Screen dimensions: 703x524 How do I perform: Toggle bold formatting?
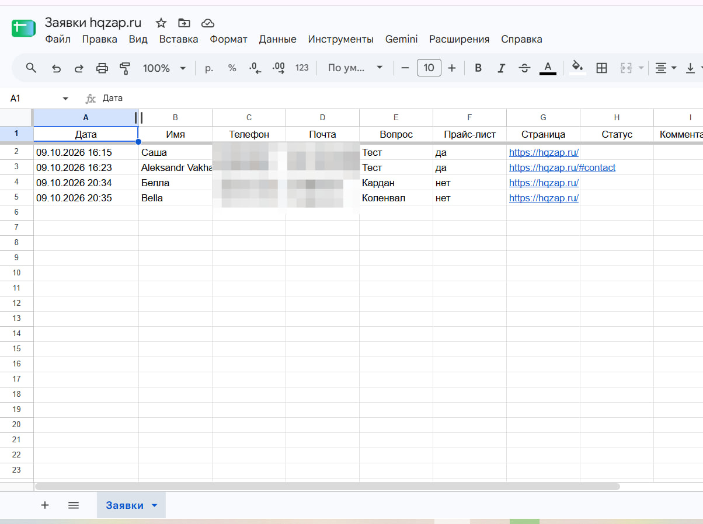[x=478, y=68]
